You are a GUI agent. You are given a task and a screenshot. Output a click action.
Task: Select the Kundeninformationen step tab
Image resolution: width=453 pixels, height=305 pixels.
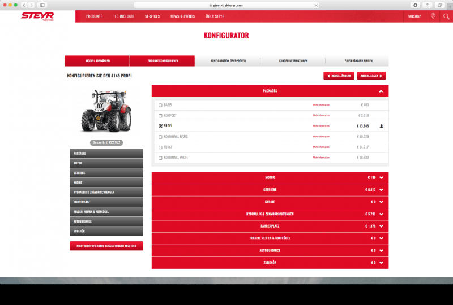click(293, 61)
